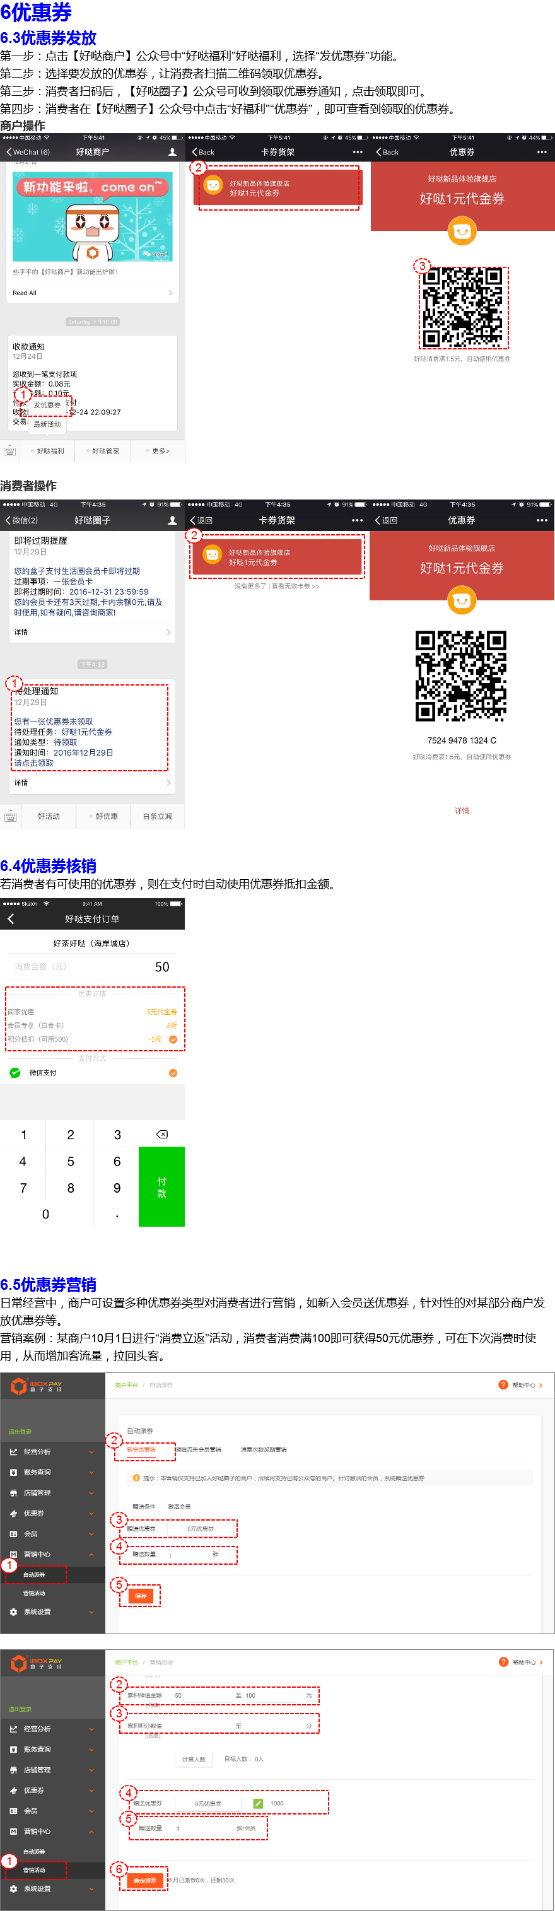Click orange 确定派券 button
555x1911 pixels.
(x=146, y=1881)
